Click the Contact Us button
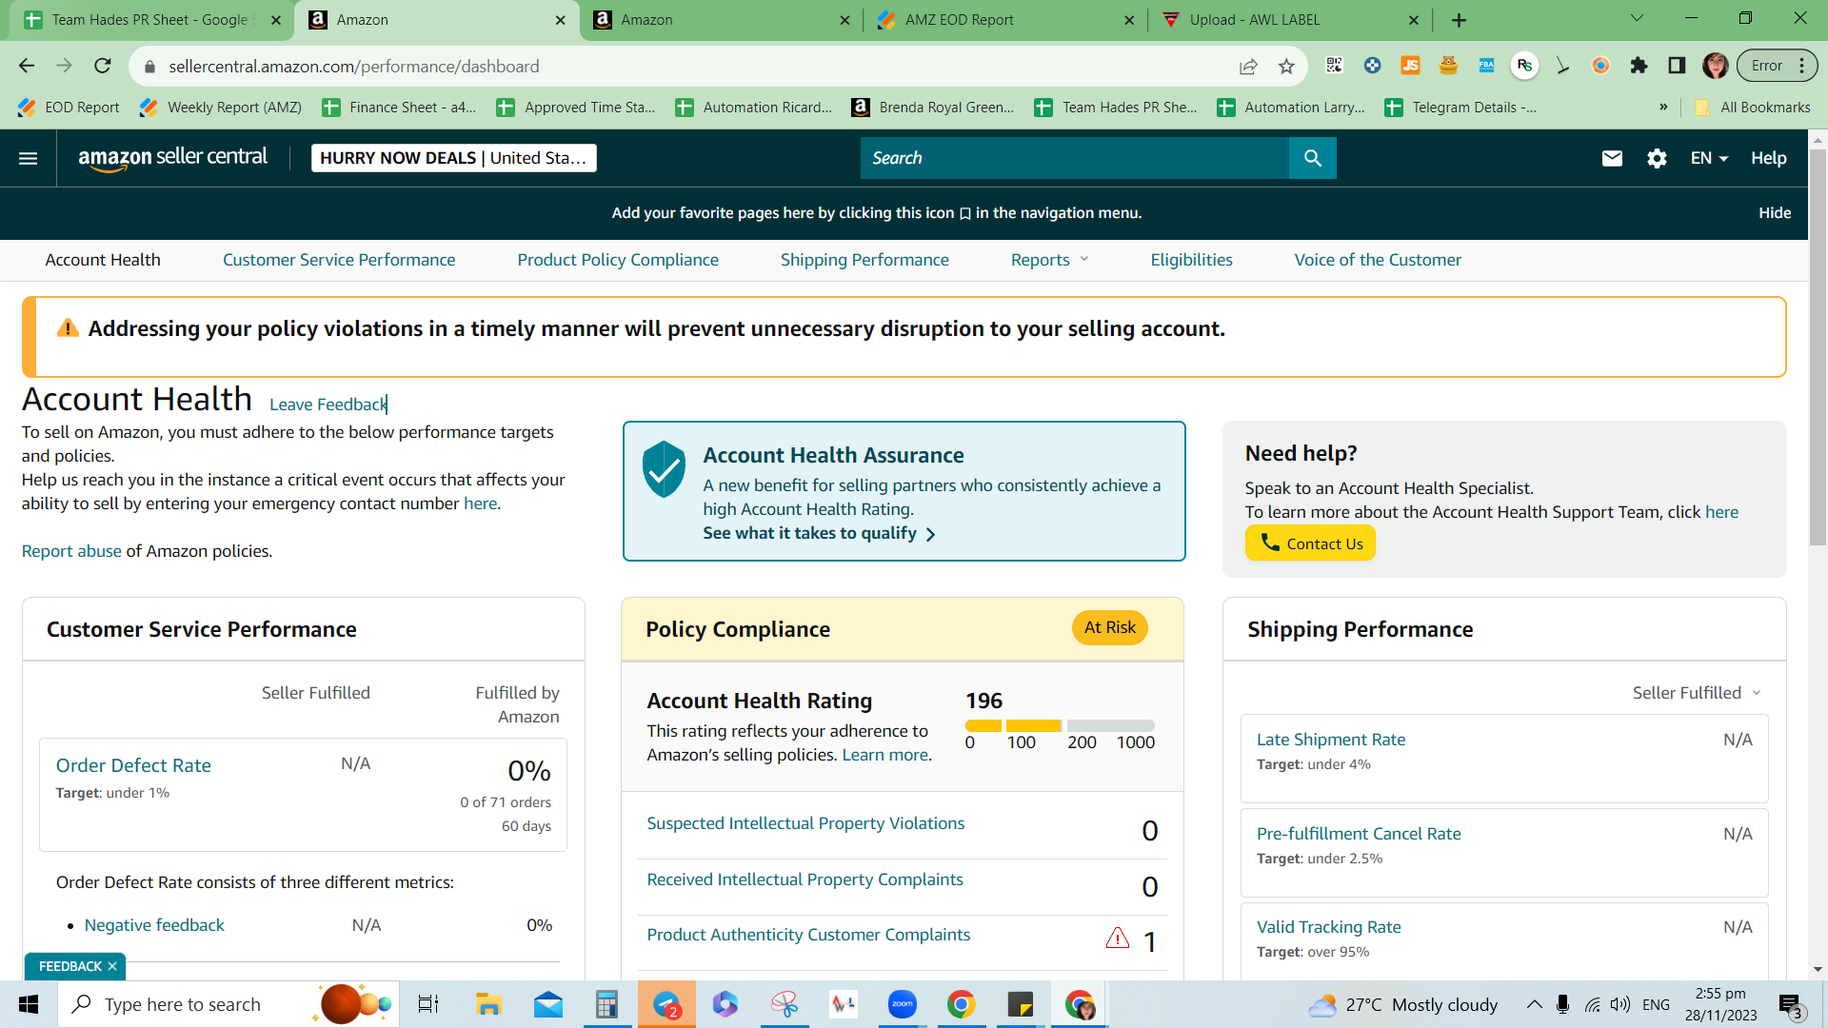Image resolution: width=1828 pixels, height=1028 pixels. tap(1310, 544)
